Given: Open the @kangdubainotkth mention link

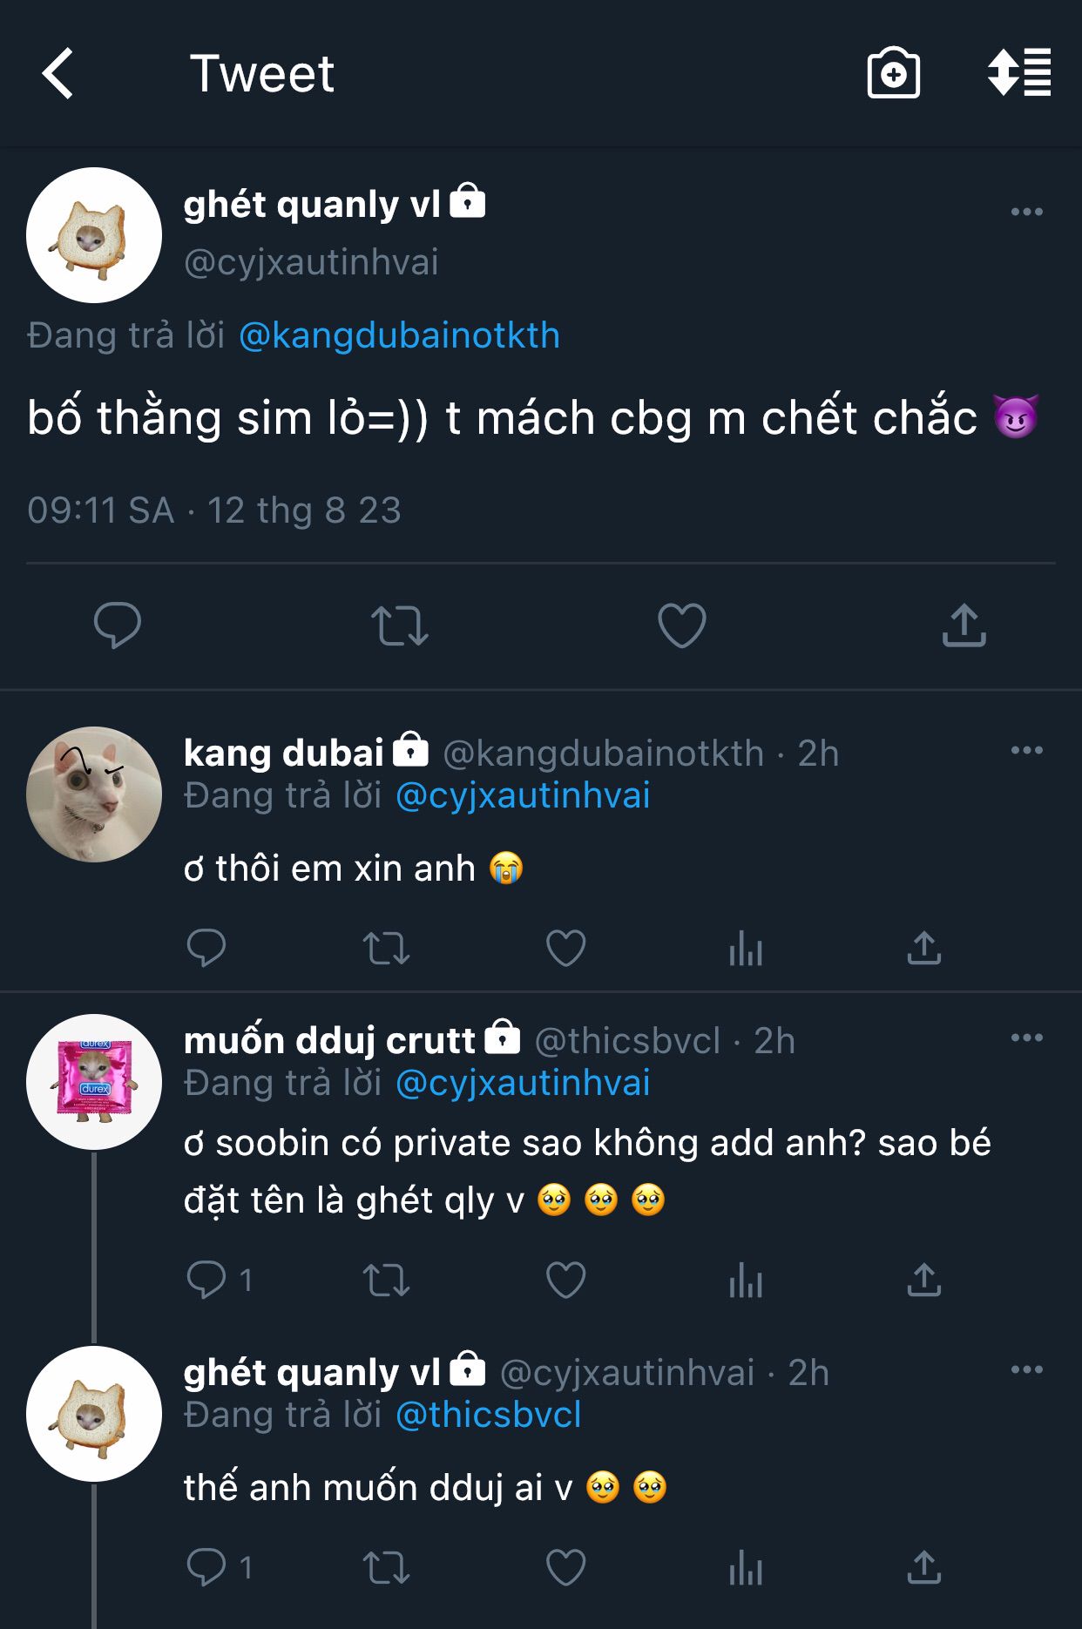Looking at the screenshot, I should [x=399, y=335].
